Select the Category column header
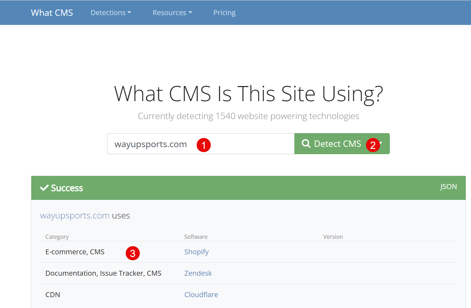 point(57,237)
